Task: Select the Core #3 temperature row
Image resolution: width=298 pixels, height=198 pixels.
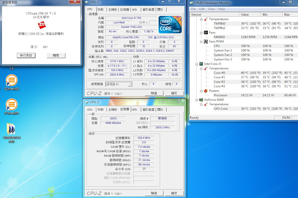Action: pyautogui.click(x=244, y=86)
